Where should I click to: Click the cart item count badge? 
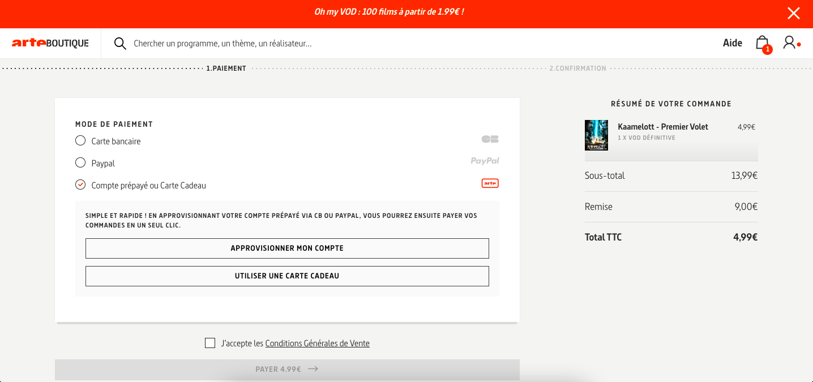click(767, 50)
